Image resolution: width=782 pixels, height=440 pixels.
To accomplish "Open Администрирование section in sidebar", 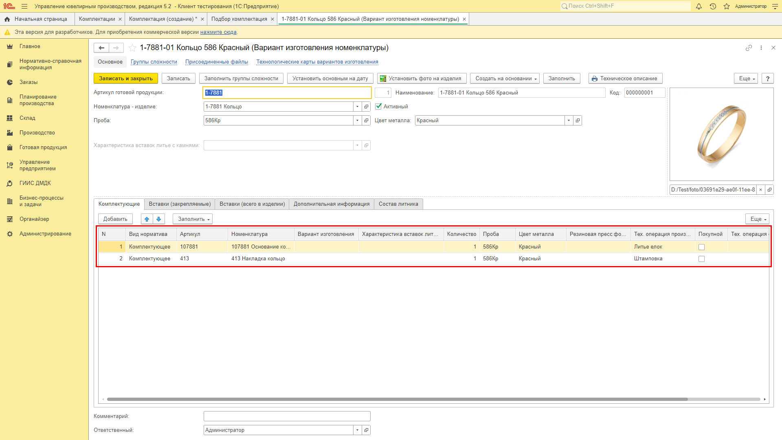I will coord(45,234).
